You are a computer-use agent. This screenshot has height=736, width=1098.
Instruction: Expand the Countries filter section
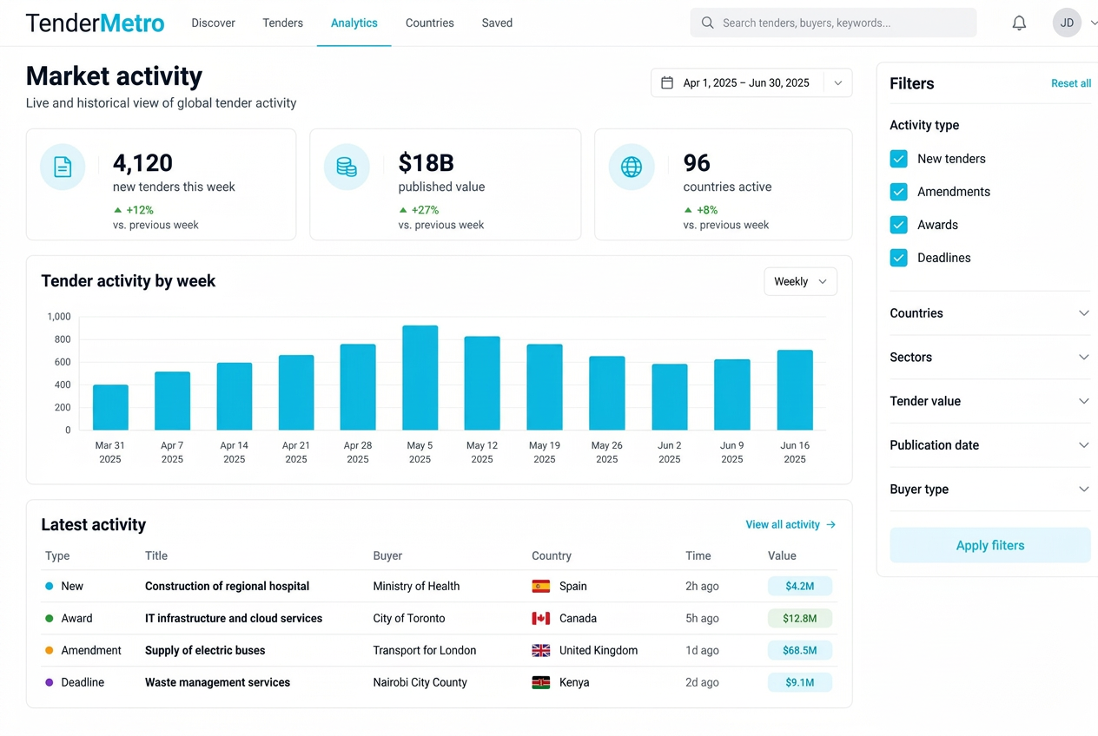click(989, 313)
